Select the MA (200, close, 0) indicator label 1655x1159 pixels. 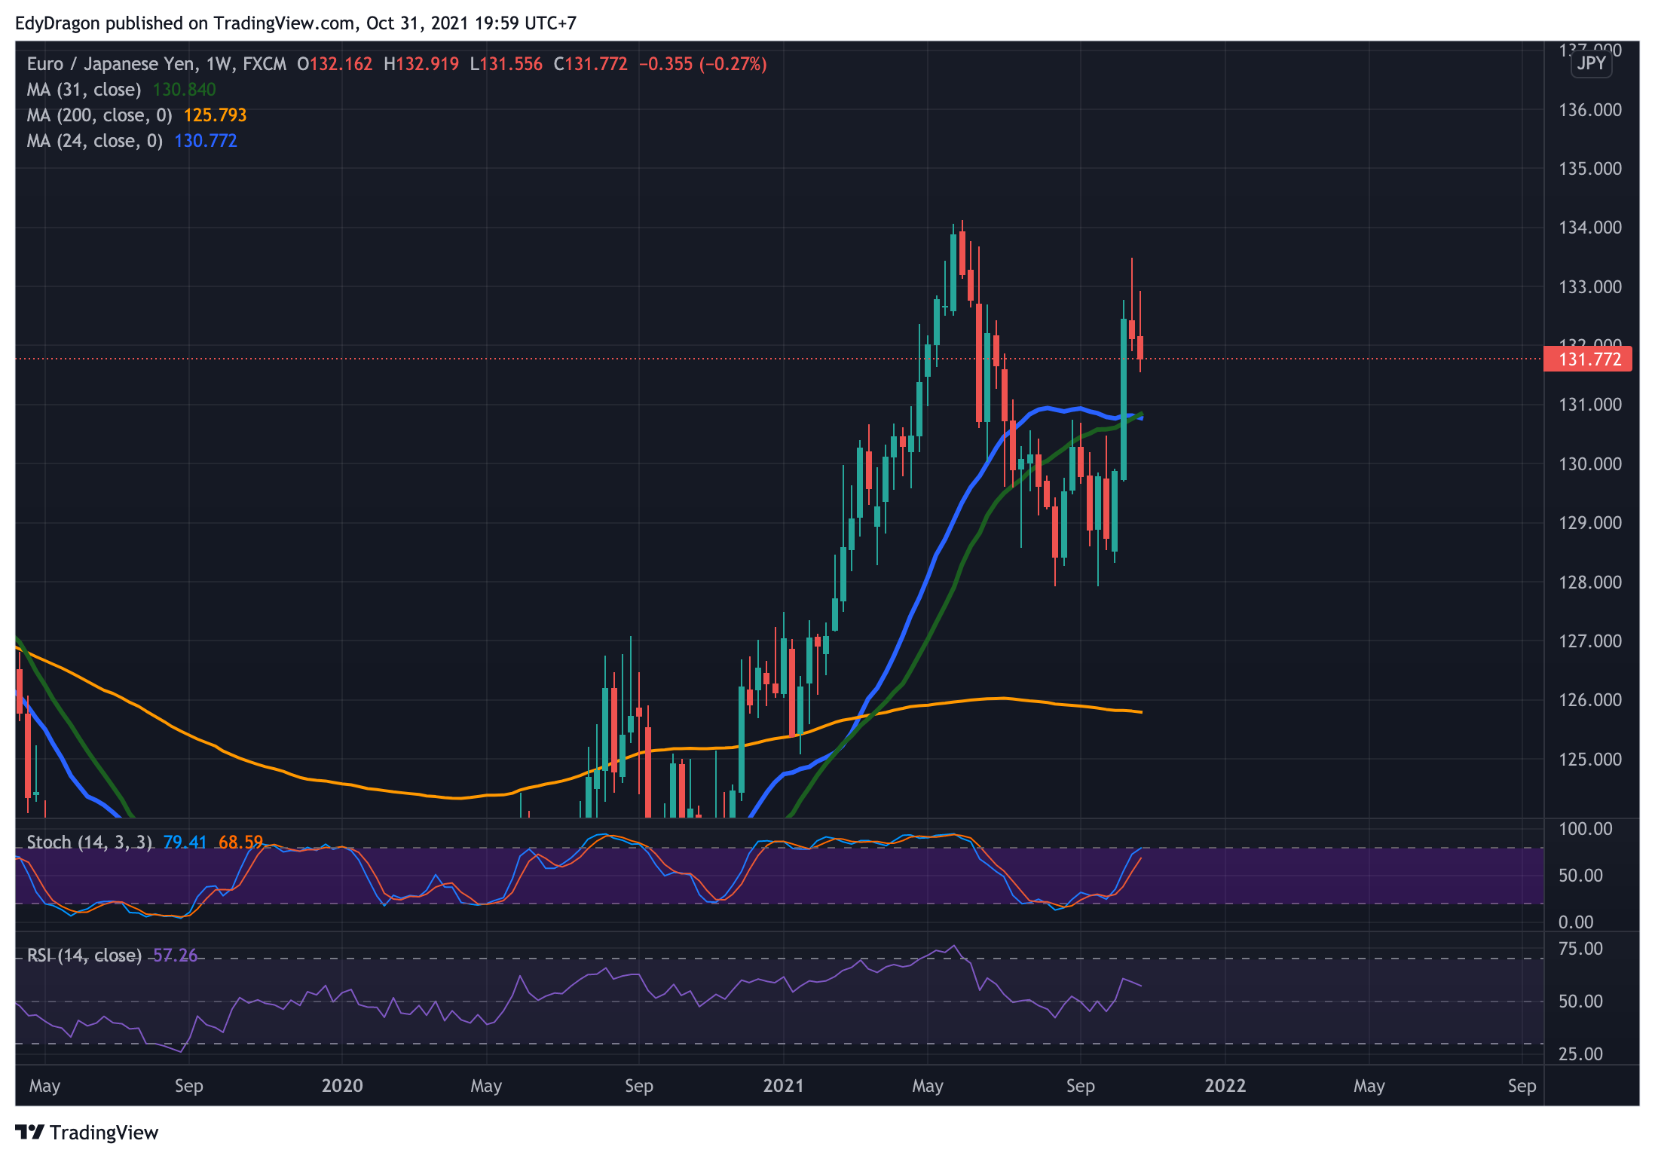[99, 115]
